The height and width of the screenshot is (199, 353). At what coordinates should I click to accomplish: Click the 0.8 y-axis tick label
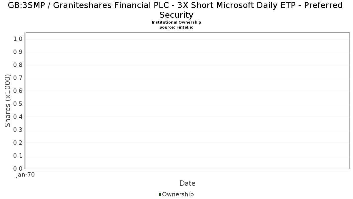18,65
